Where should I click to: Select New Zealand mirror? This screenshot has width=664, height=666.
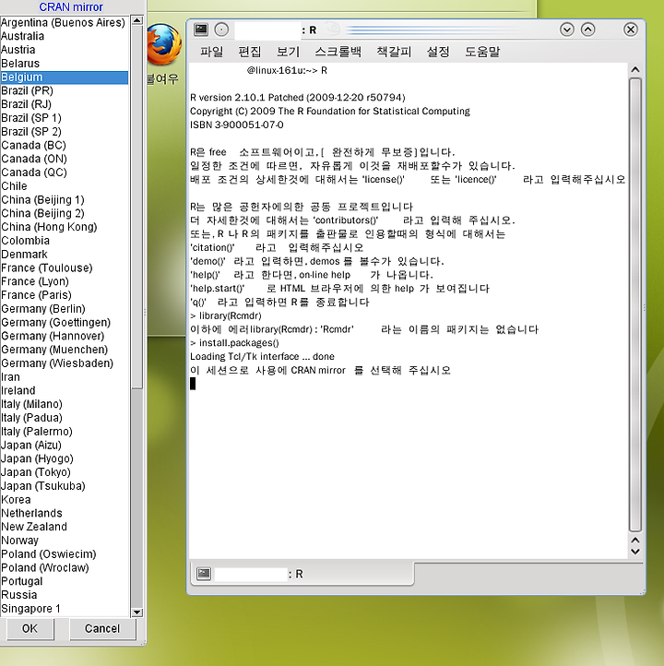pyautogui.click(x=65, y=527)
